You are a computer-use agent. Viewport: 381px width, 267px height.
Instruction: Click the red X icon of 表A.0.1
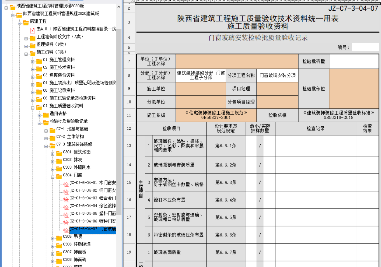pyautogui.click(x=32, y=30)
